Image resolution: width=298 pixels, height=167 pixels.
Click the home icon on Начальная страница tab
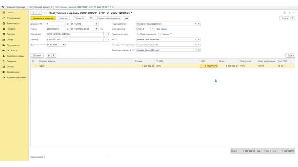pyautogui.click(x=3, y=7)
